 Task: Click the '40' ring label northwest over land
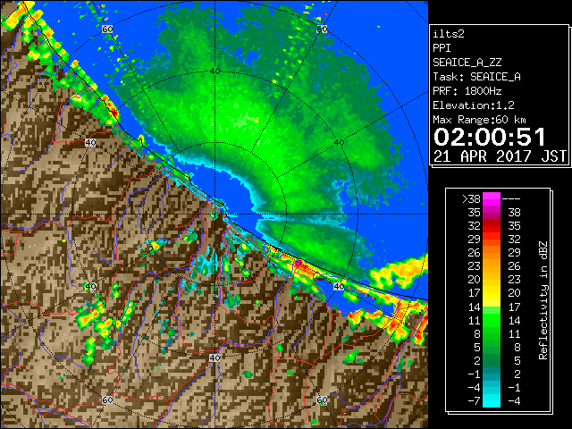(90, 142)
